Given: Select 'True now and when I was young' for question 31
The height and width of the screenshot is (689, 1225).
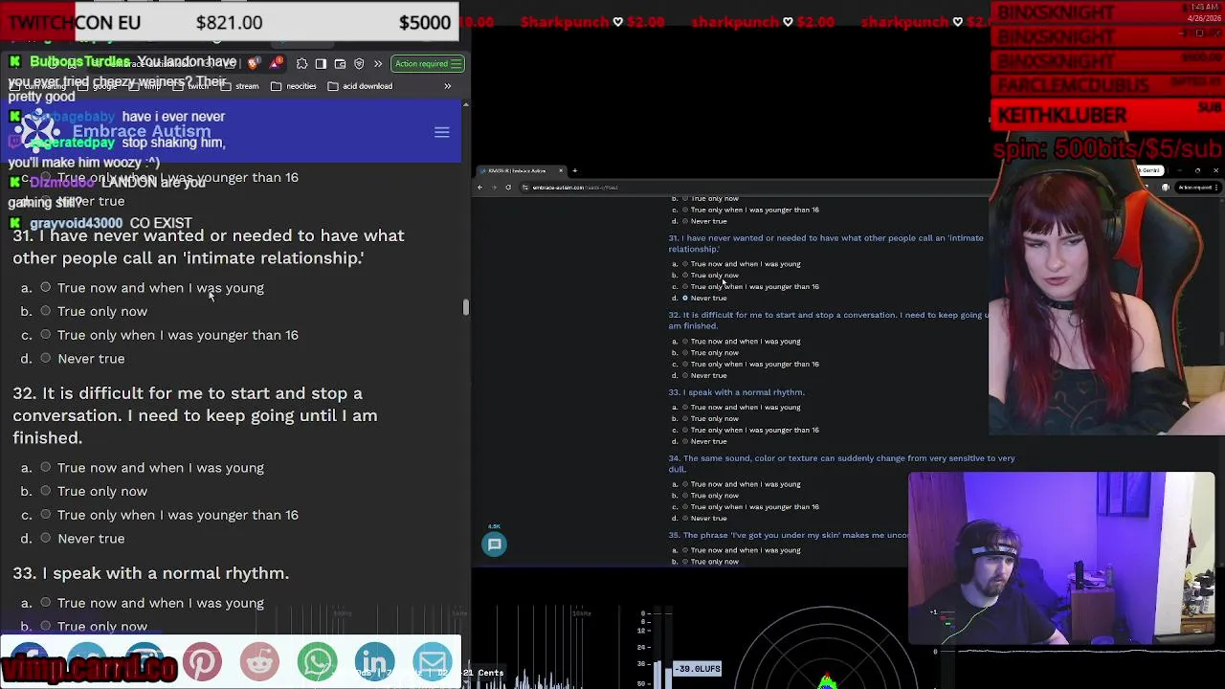Looking at the screenshot, I should (x=45, y=287).
